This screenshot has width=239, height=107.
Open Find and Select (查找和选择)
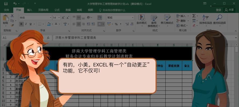(219, 20)
